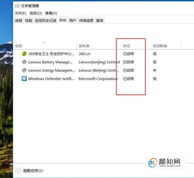Switch to the 应用历史记录 tab
Viewport: 194px width, 178px height.
[x=46, y=20]
